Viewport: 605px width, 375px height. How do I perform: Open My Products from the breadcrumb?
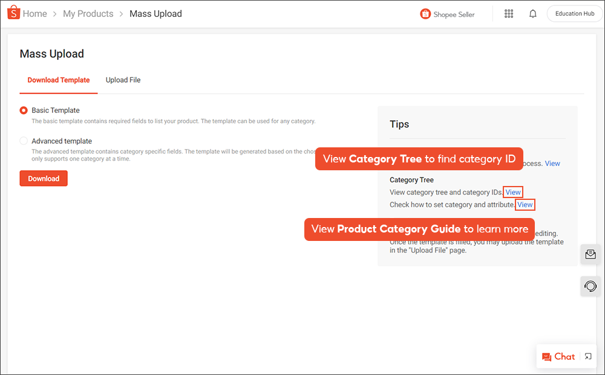click(88, 13)
